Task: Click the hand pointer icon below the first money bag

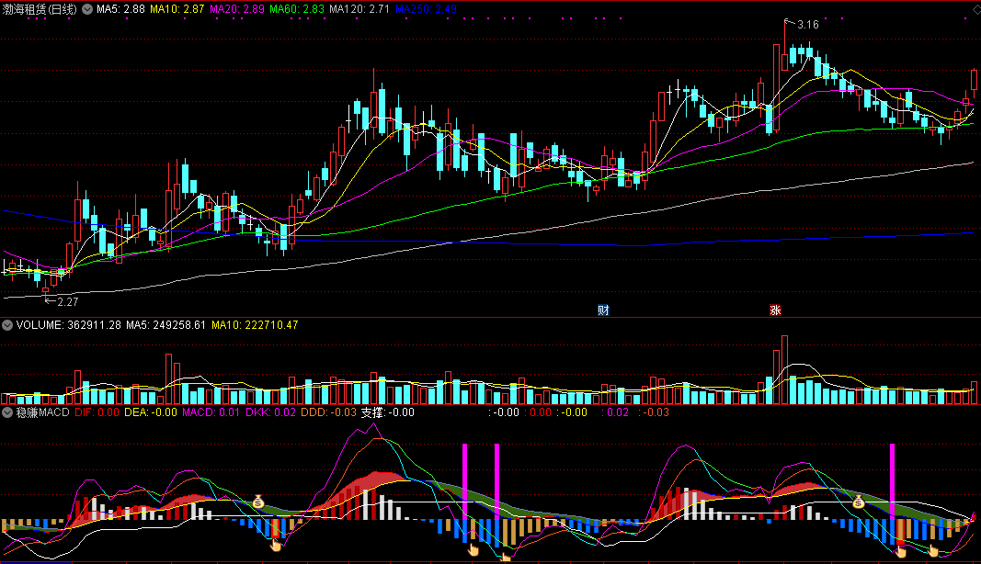Action: click(275, 546)
